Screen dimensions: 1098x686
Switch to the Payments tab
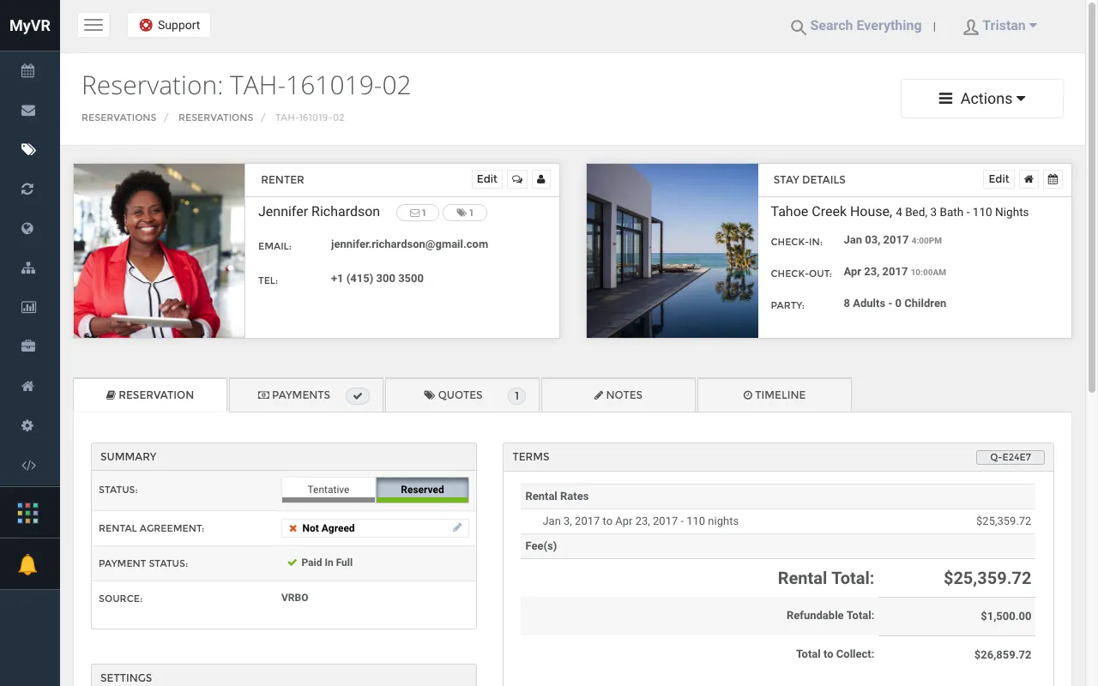point(306,395)
